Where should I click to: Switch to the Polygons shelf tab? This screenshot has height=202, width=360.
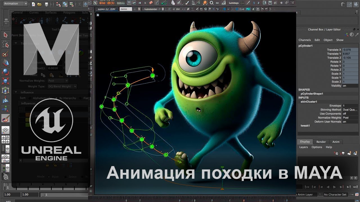click(69, 13)
